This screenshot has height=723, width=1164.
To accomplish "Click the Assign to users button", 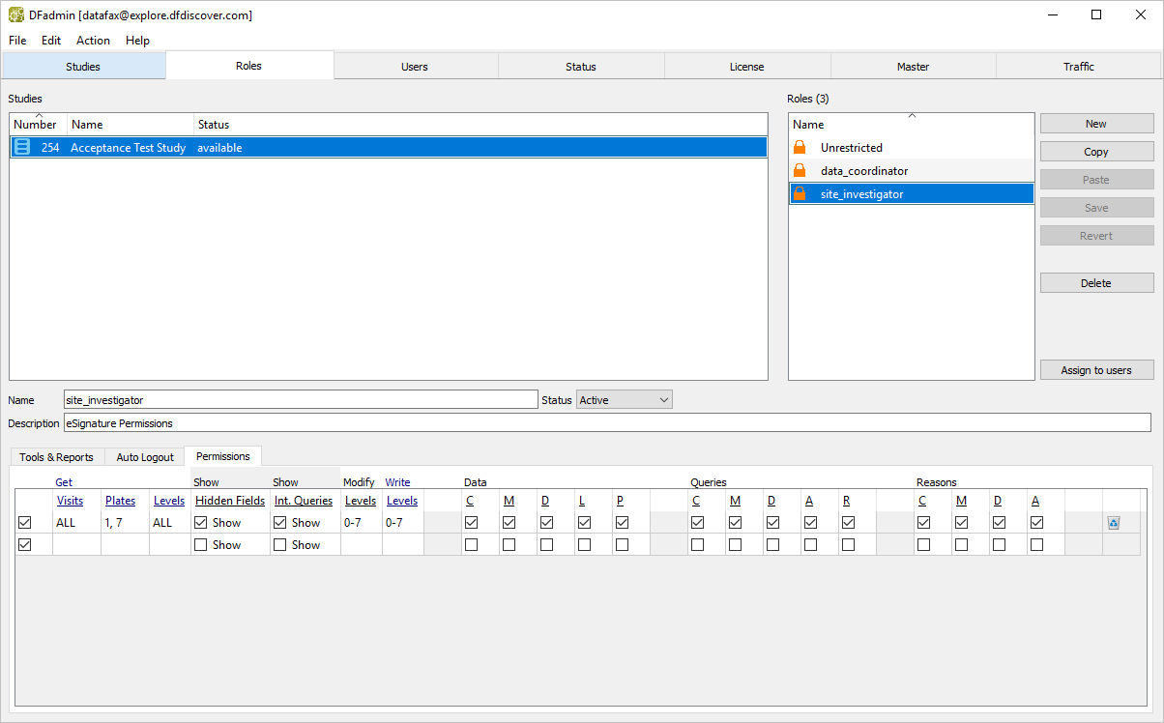I will (x=1096, y=370).
